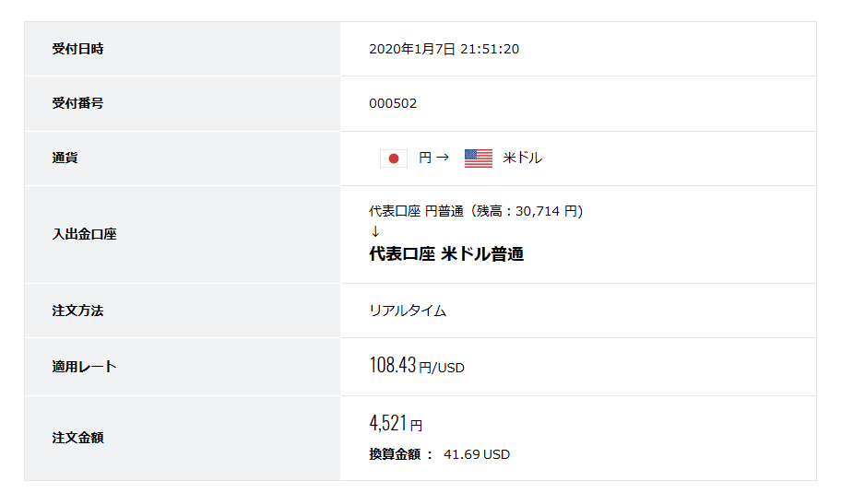The width and height of the screenshot is (841, 493).
Task: Click the United States flag icon
Action: click(x=479, y=158)
